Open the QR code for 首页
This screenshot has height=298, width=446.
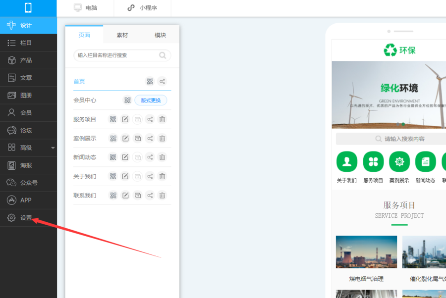coord(150,82)
